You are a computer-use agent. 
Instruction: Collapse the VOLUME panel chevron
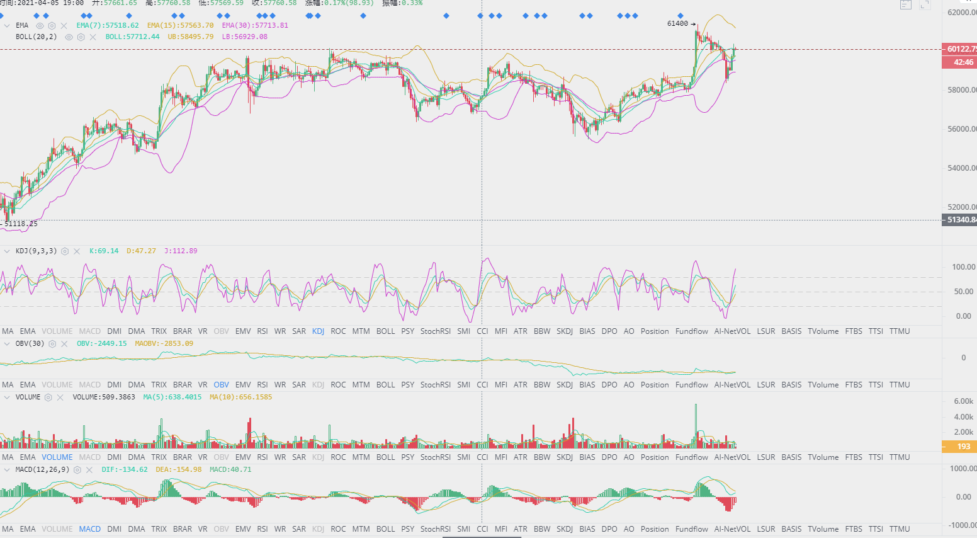point(7,398)
